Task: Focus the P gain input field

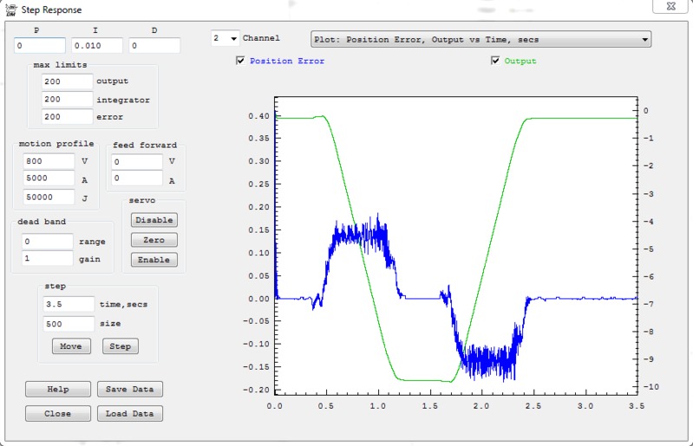Action: click(x=40, y=46)
